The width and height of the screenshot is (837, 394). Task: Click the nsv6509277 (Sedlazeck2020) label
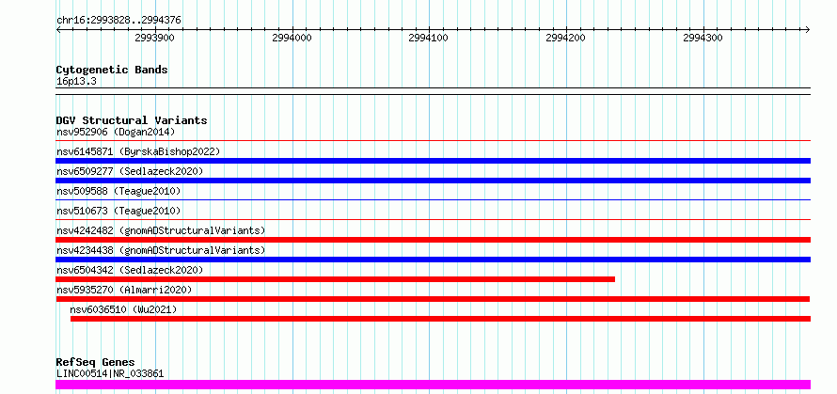(130, 171)
